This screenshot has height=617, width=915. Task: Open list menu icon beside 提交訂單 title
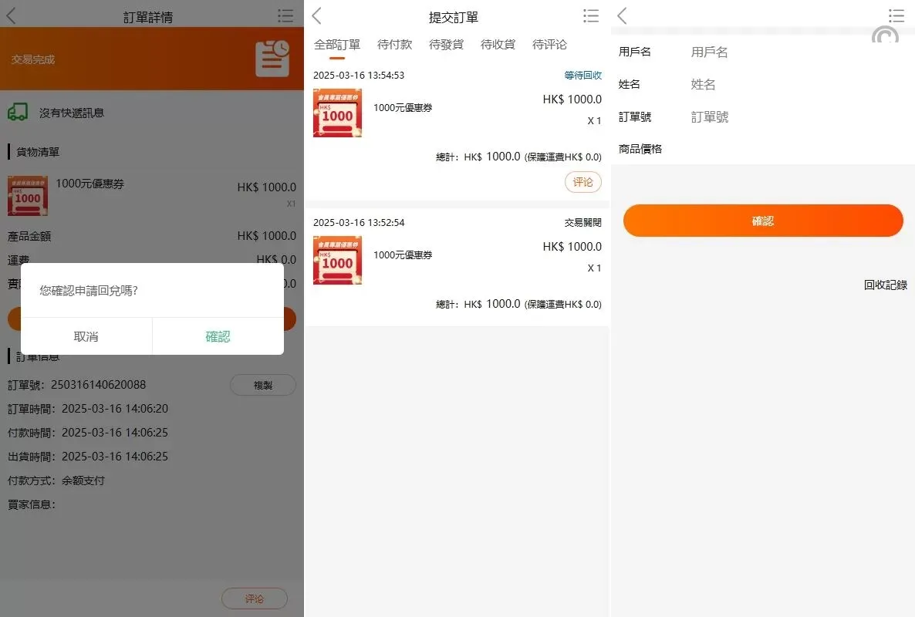pyautogui.click(x=591, y=16)
